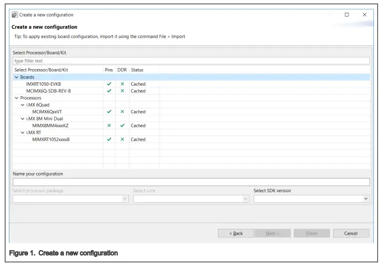
Task: Select the MCIMX6QxxVT processor
Action: click(x=47, y=112)
